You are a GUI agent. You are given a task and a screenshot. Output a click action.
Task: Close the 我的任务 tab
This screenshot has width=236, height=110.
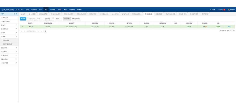(97, 13)
